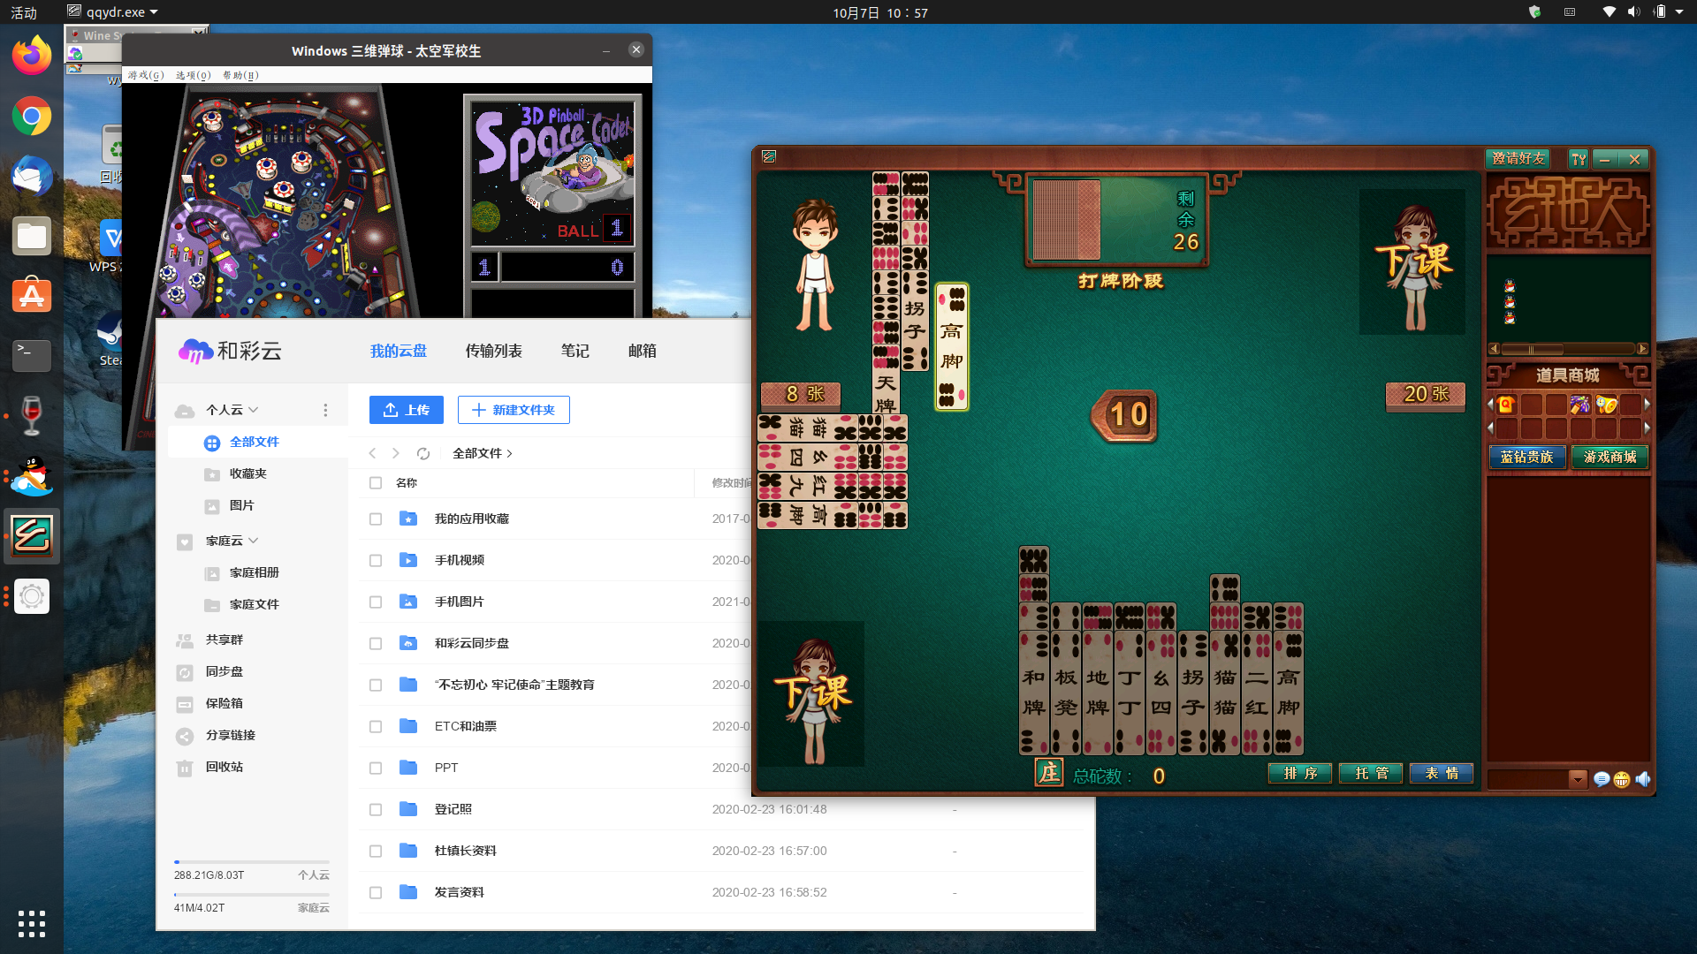Check the box for 手机图片
This screenshot has height=954, width=1697.
[376, 602]
